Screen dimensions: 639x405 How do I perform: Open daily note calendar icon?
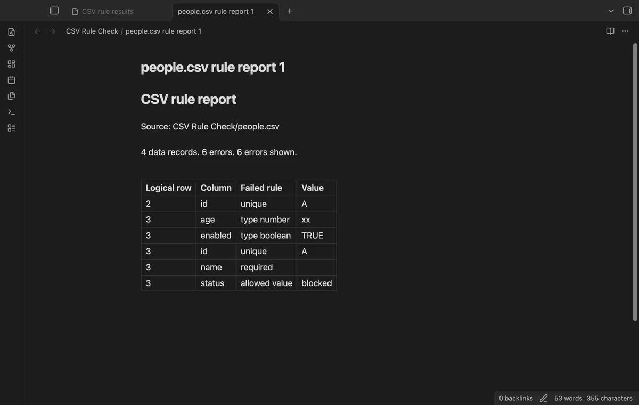point(12,80)
